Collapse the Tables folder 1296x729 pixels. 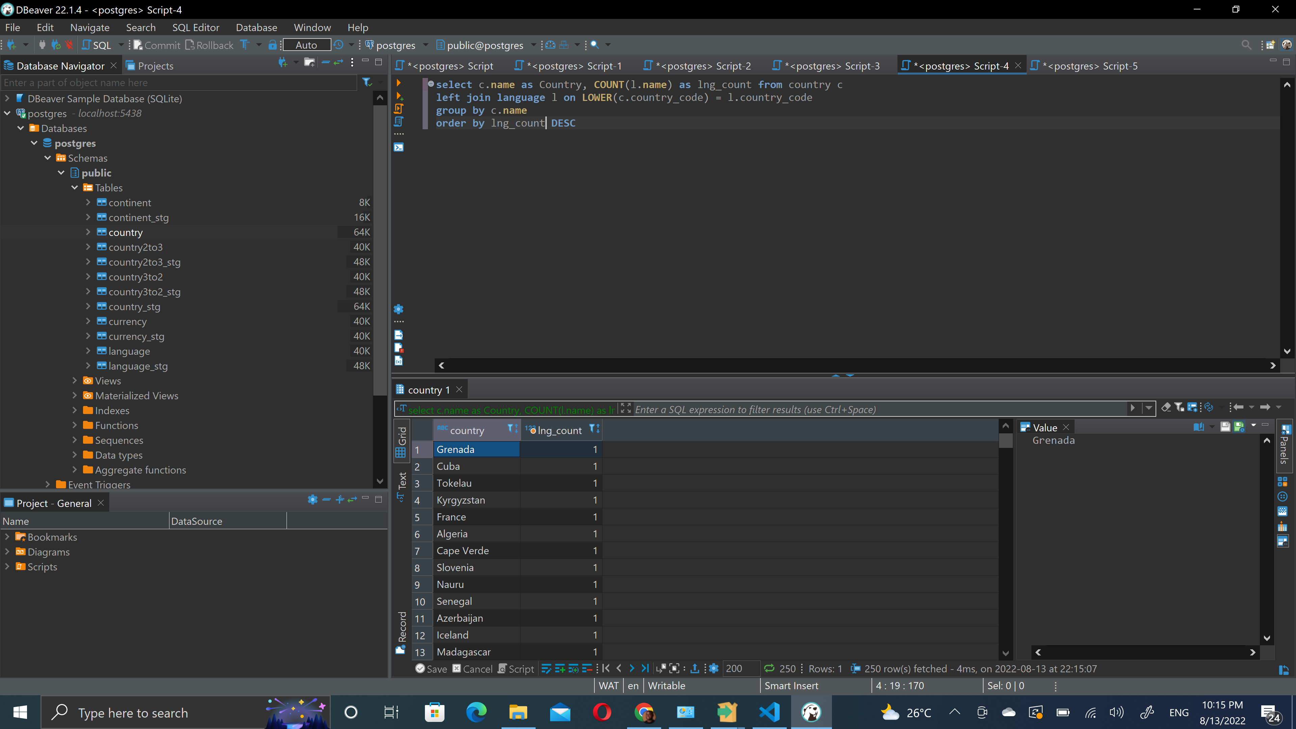point(75,188)
